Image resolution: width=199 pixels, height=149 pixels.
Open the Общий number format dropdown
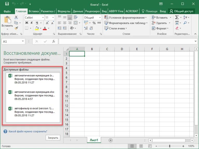click(x=100, y=18)
